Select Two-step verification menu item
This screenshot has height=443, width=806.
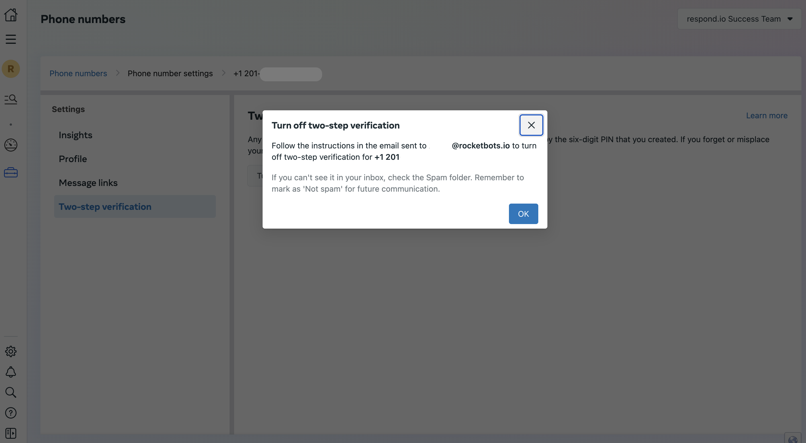[x=105, y=206]
